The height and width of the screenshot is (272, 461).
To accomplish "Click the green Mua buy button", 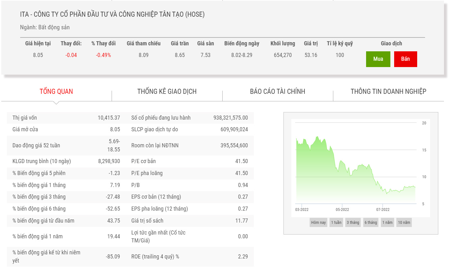I will pos(378,59).
